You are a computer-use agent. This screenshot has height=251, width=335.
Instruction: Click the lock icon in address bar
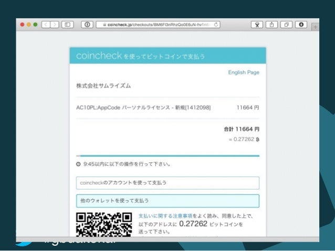tap(104, 25)
